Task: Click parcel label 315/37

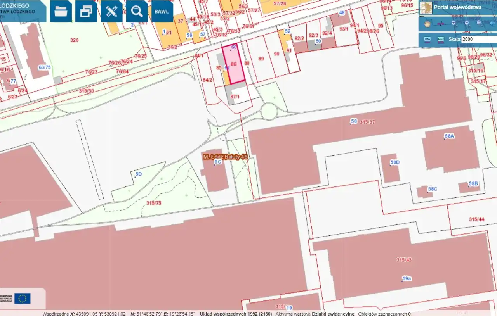Action: click(x=367, y=122)
